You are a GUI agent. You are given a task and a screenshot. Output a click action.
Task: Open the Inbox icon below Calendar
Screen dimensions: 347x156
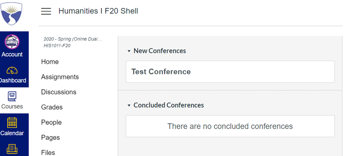coord(12,149)
